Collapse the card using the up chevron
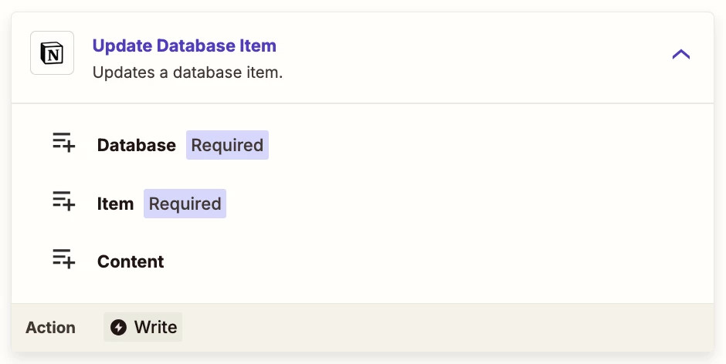 point(680,55)
